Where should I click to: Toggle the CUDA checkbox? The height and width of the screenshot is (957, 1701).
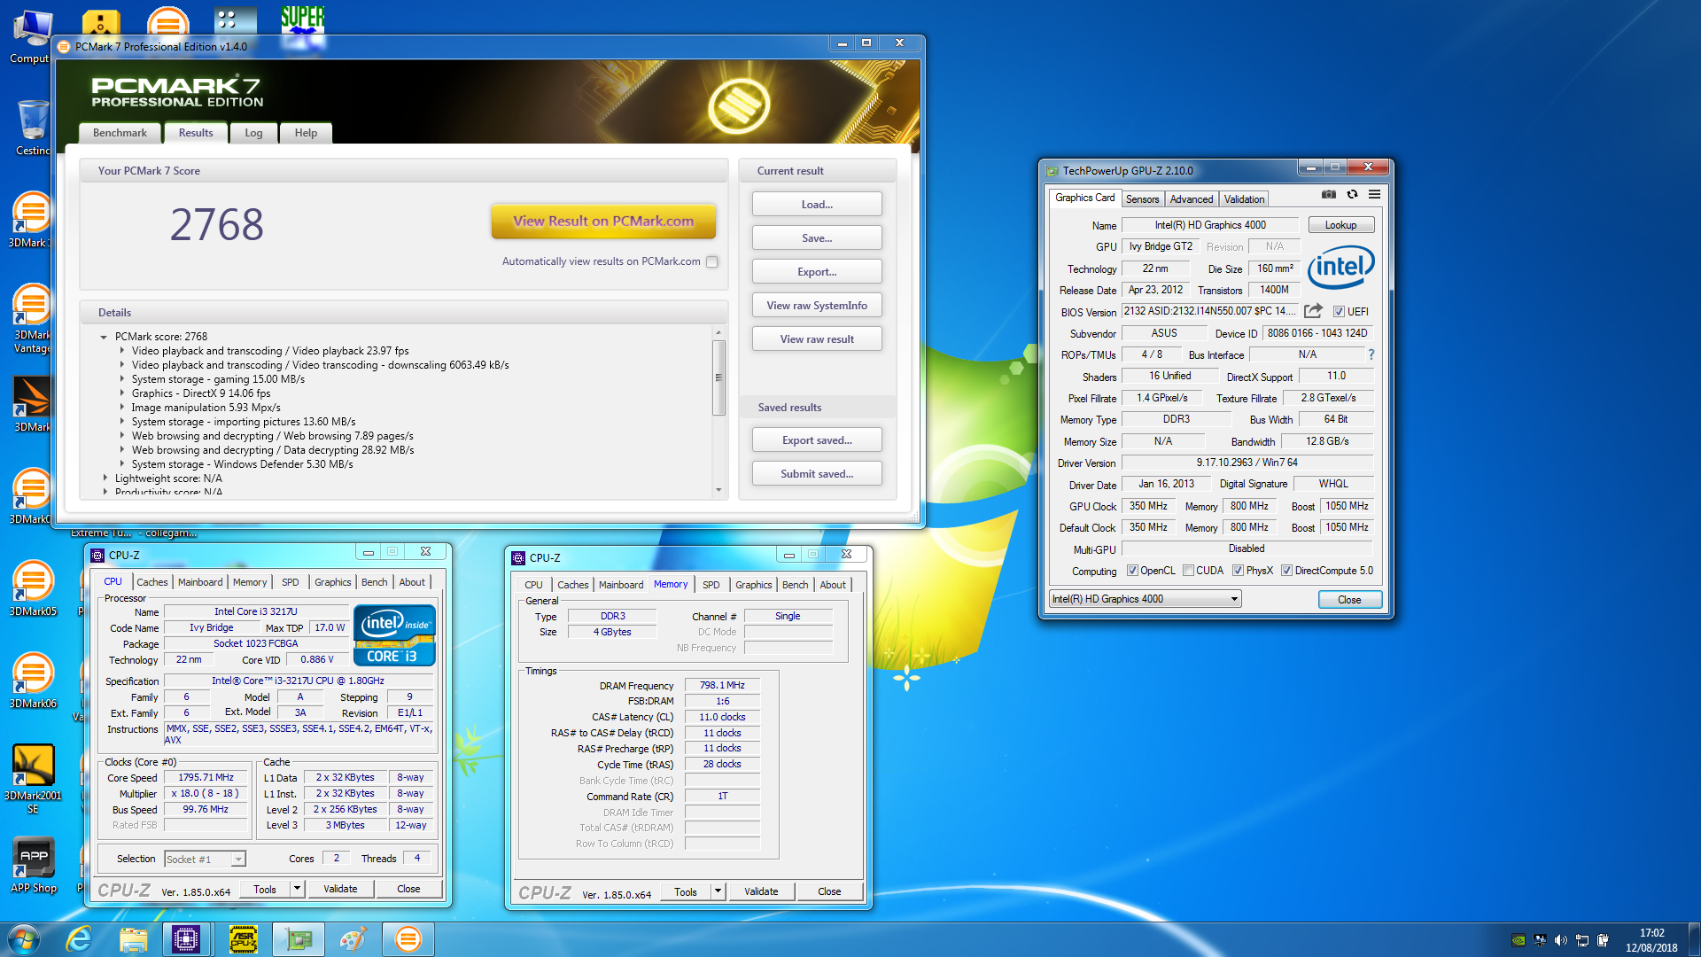tap(1189, 571)
